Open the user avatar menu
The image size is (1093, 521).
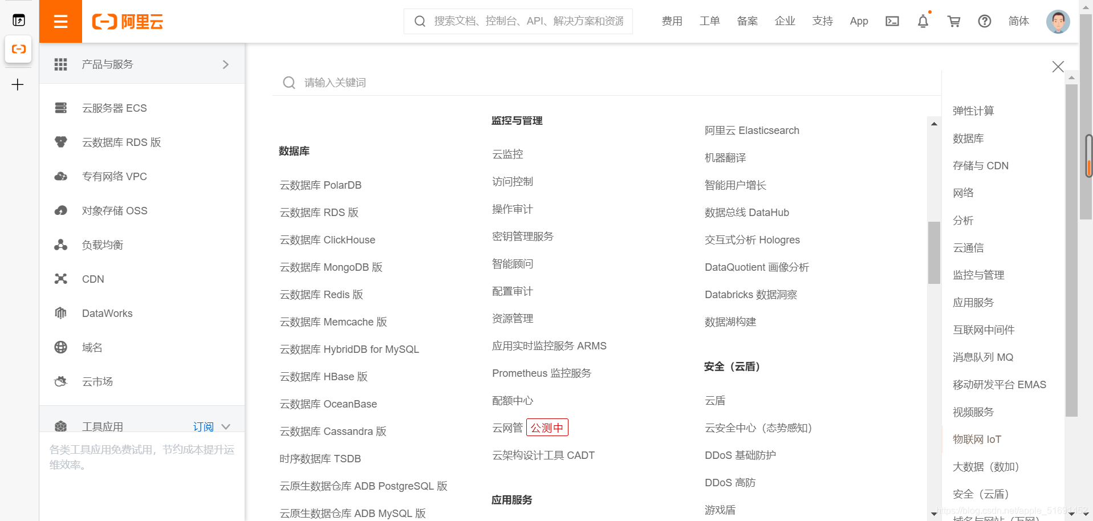1058,22
